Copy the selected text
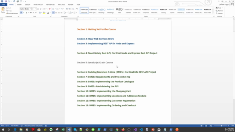The image size is (235, 132). (x=9, y=11)
